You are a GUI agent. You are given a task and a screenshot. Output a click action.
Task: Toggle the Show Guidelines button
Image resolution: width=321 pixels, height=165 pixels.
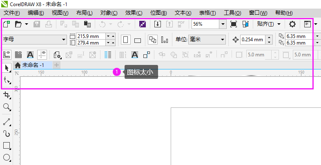point(42,55)
